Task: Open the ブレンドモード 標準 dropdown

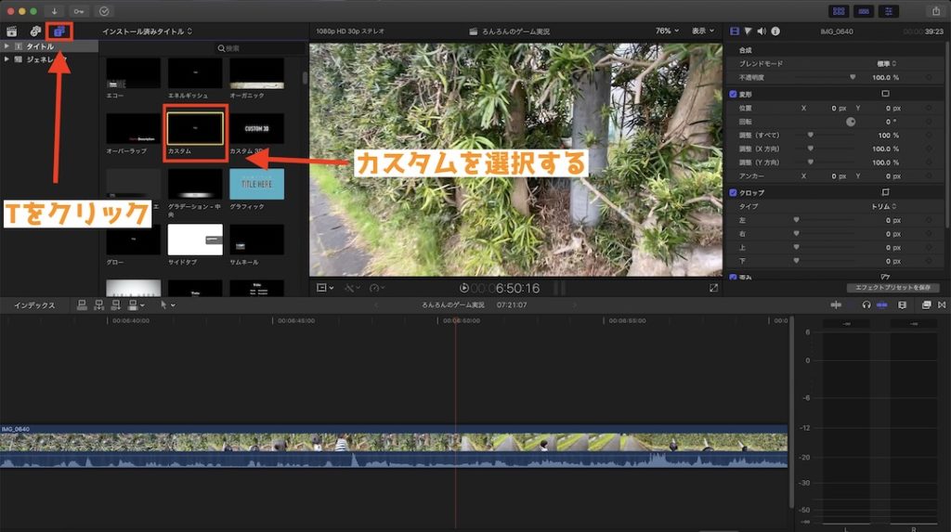Action: click(x=886, y=64)
